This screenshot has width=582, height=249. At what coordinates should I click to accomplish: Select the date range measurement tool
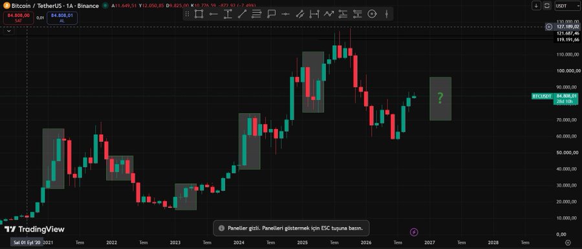314,14
